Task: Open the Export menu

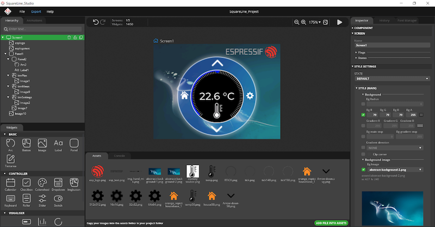Action: (36, 11)
